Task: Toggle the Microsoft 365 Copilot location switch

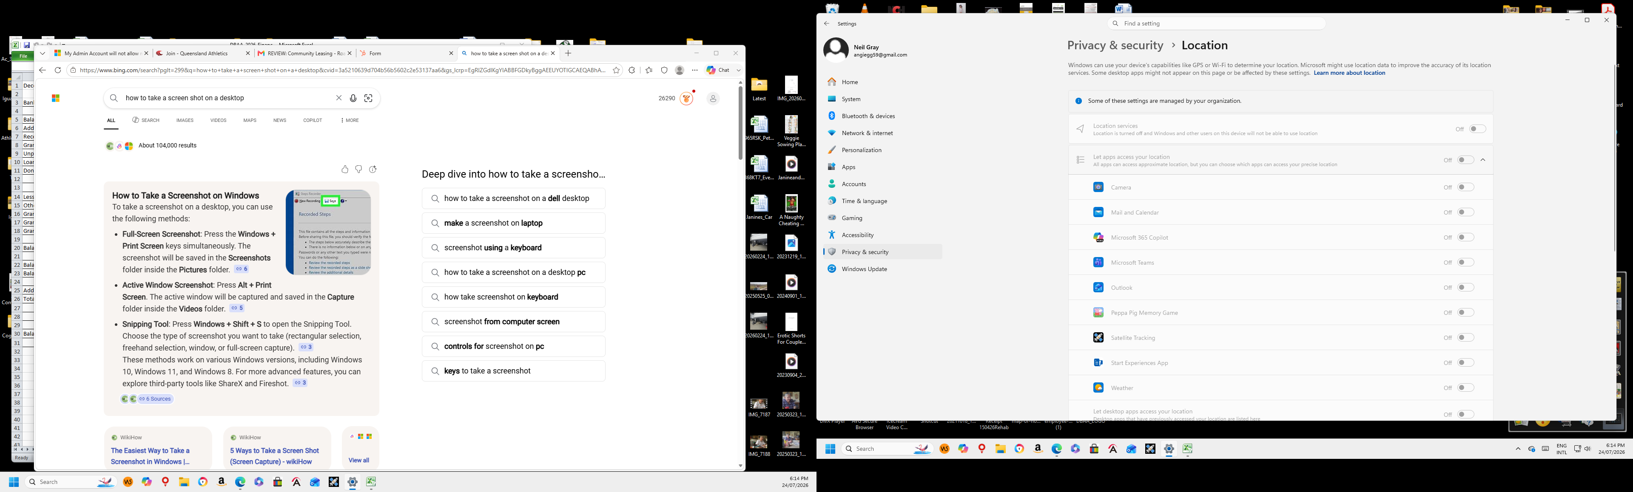Action: [x=1465, y=238]
